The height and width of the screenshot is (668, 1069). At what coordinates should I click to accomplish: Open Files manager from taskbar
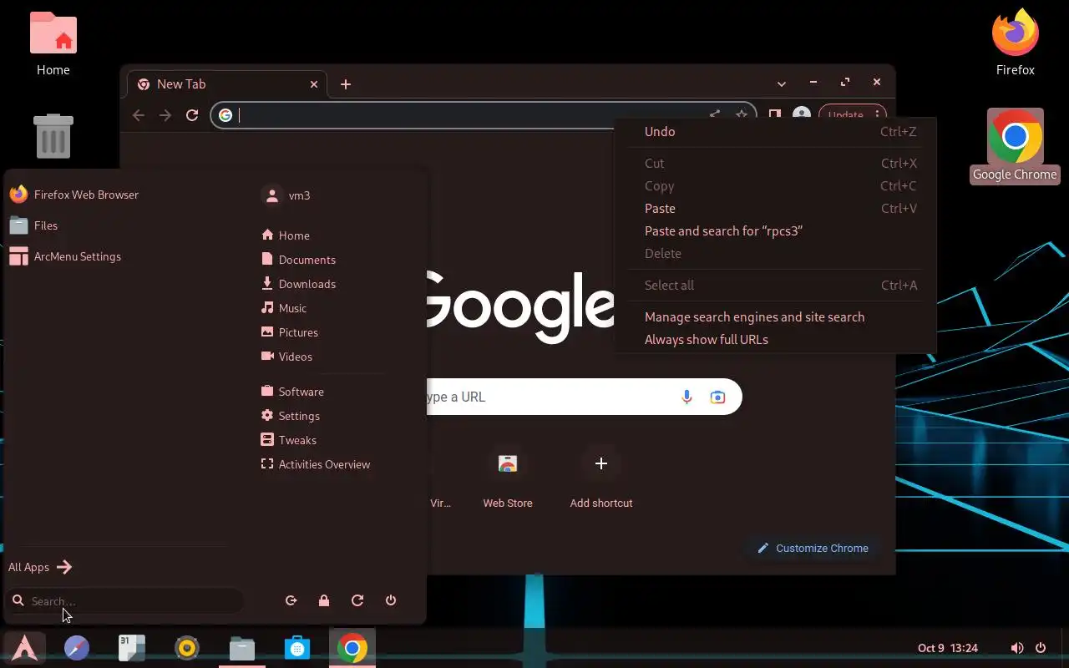242,648
